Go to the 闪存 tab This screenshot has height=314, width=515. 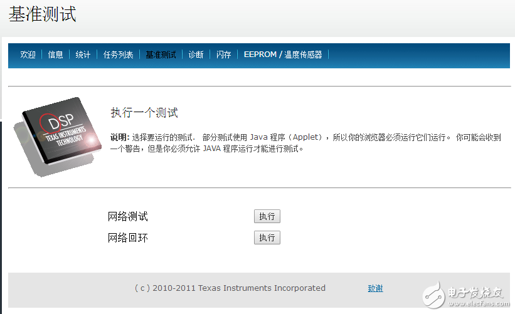point(224,55)
